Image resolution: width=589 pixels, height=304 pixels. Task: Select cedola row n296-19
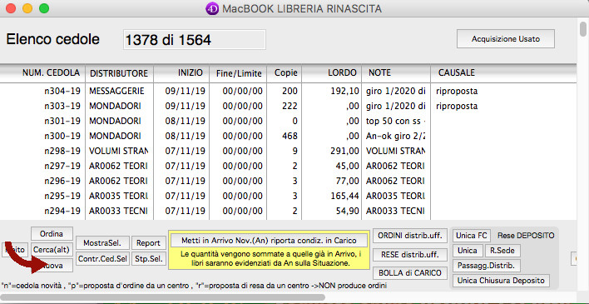[288, 181]
